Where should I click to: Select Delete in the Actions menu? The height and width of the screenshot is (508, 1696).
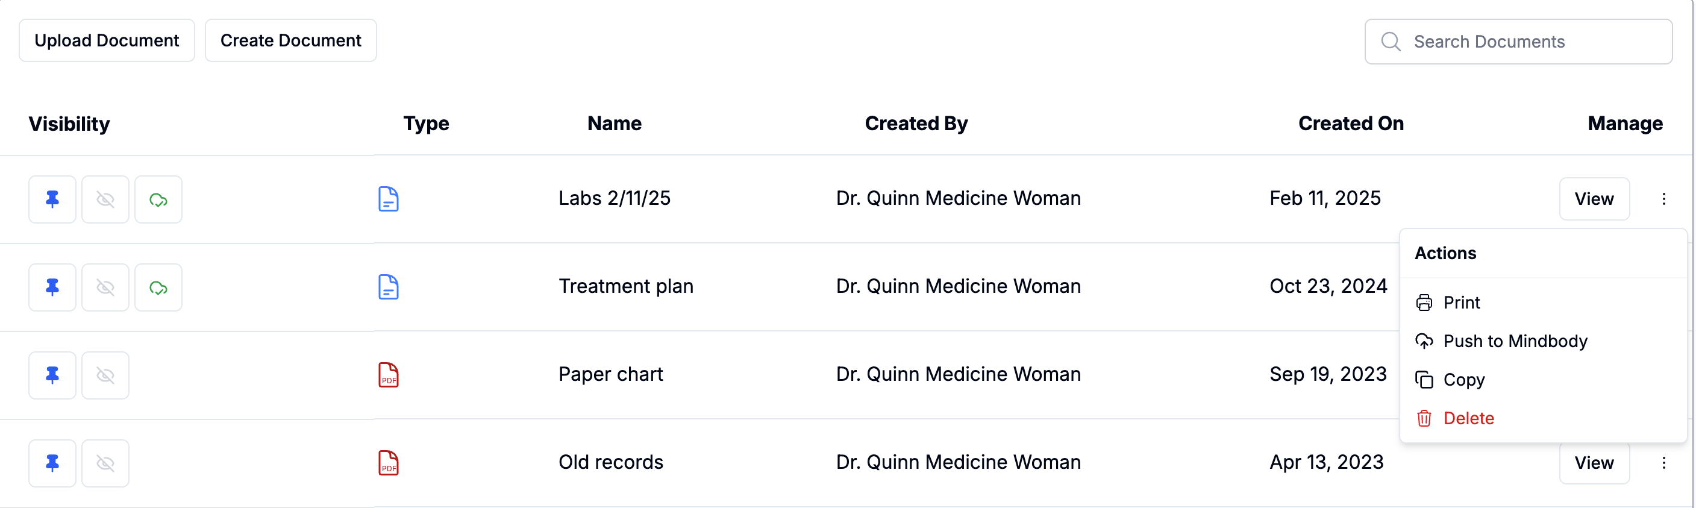[1468, 418]
